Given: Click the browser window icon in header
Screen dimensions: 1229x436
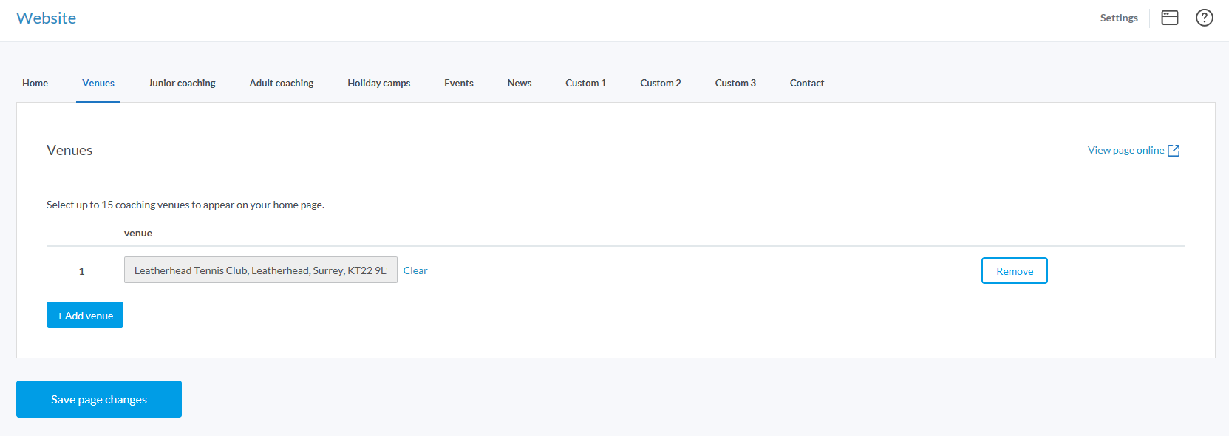Looking at the screenshot, I should 1169,18.
